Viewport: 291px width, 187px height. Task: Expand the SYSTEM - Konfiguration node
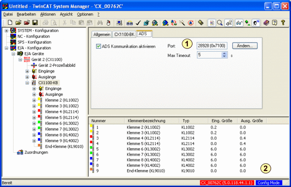[6, 30]
